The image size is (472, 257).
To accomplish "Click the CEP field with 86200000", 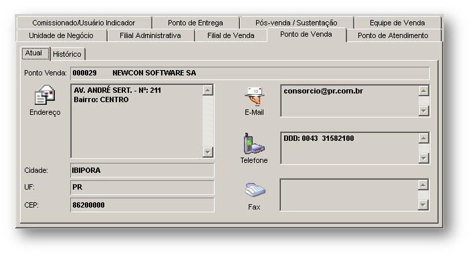I will (142, 205).
